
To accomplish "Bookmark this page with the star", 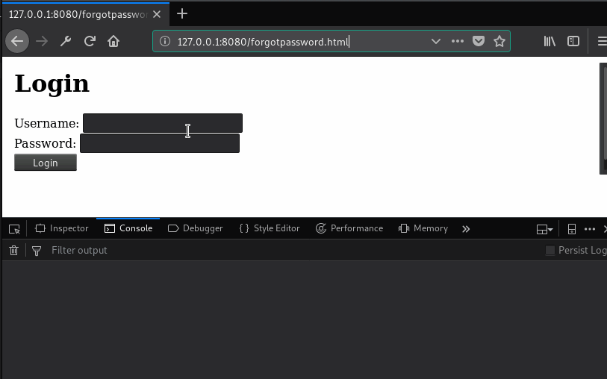I will pyautogui.click(x=499, y=41).
